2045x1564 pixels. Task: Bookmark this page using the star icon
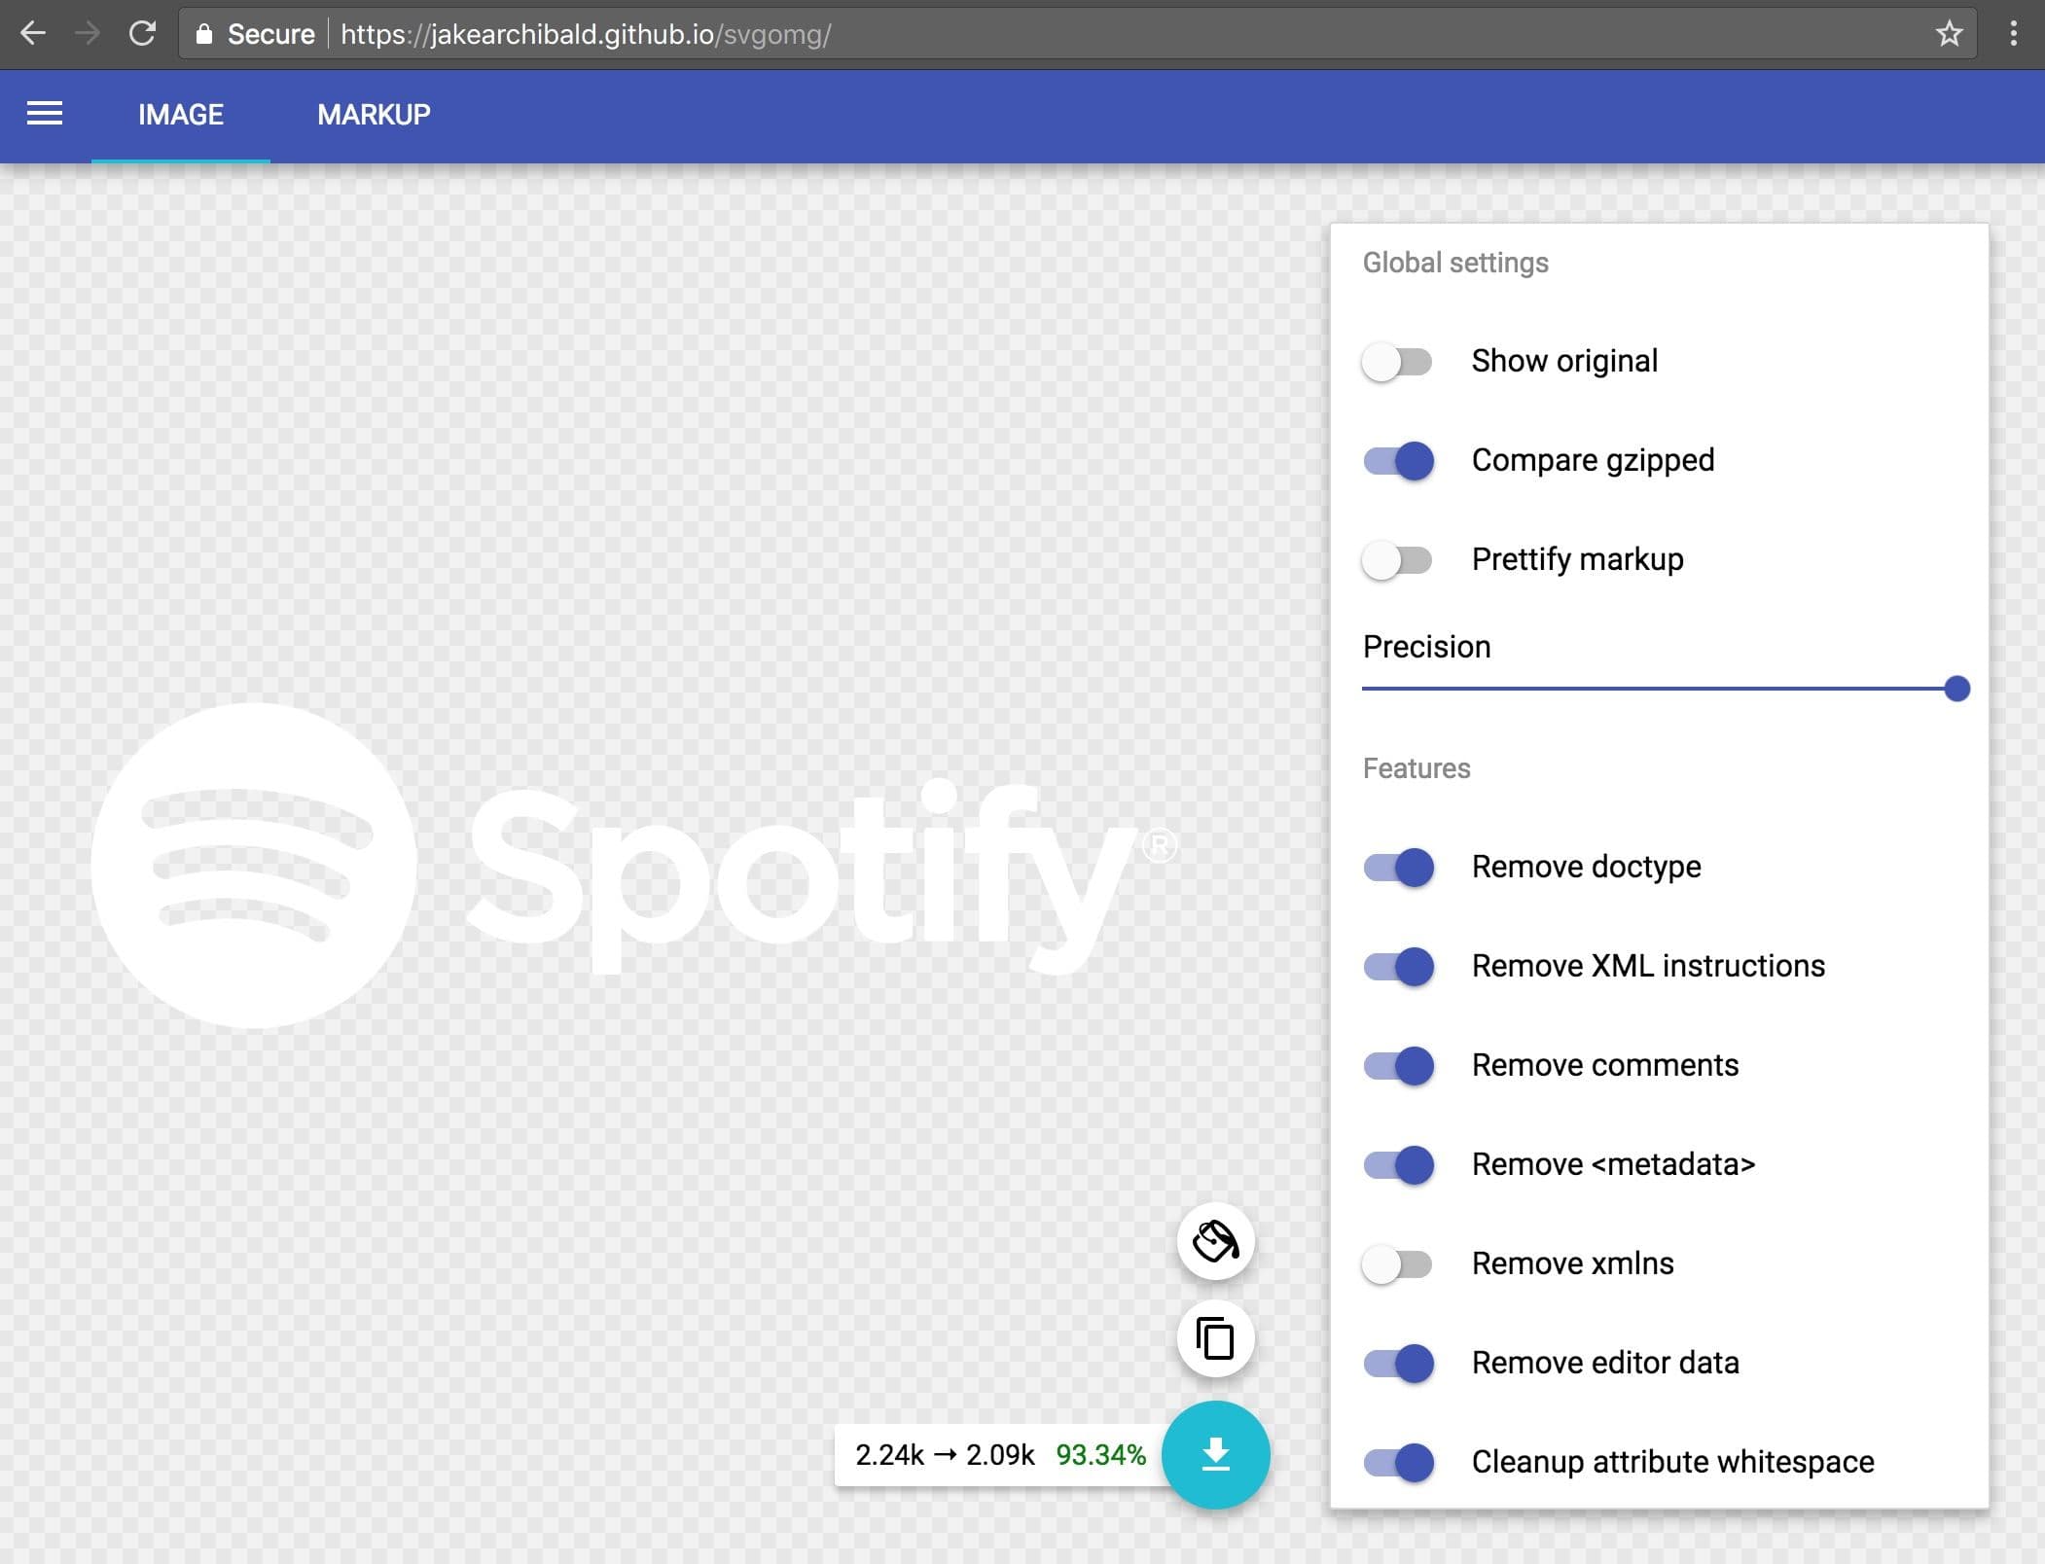click(1948, 33)
